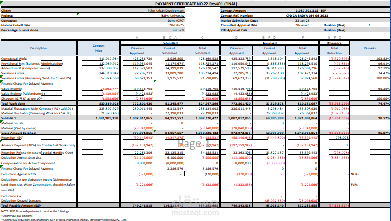Select the 'Total Approved' column header
The height and width of the screenshot is (221, 391).
302,51
